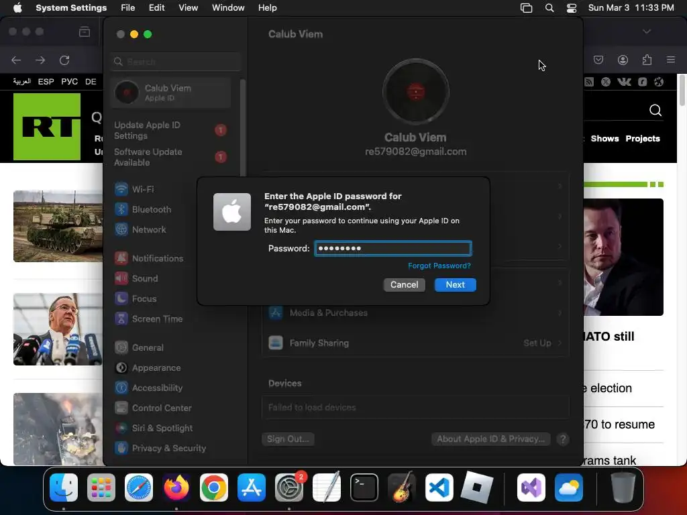The height and width of the screenshot is (515, 687).
Task: Open the Edit menu
Action: pyautogui.click(x=156, y=8)
